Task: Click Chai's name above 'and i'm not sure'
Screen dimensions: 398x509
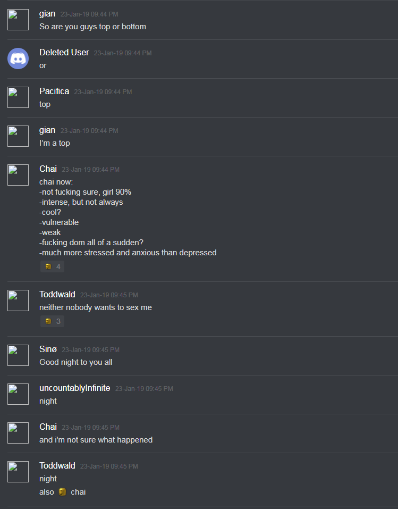Action: [48, 427]
